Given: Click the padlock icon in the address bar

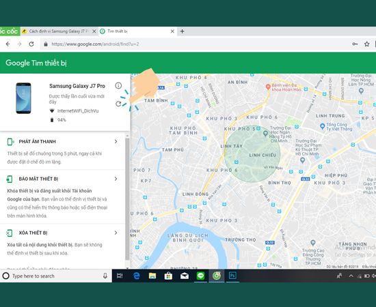Looking at the screenshot, I should click(46, 44).
